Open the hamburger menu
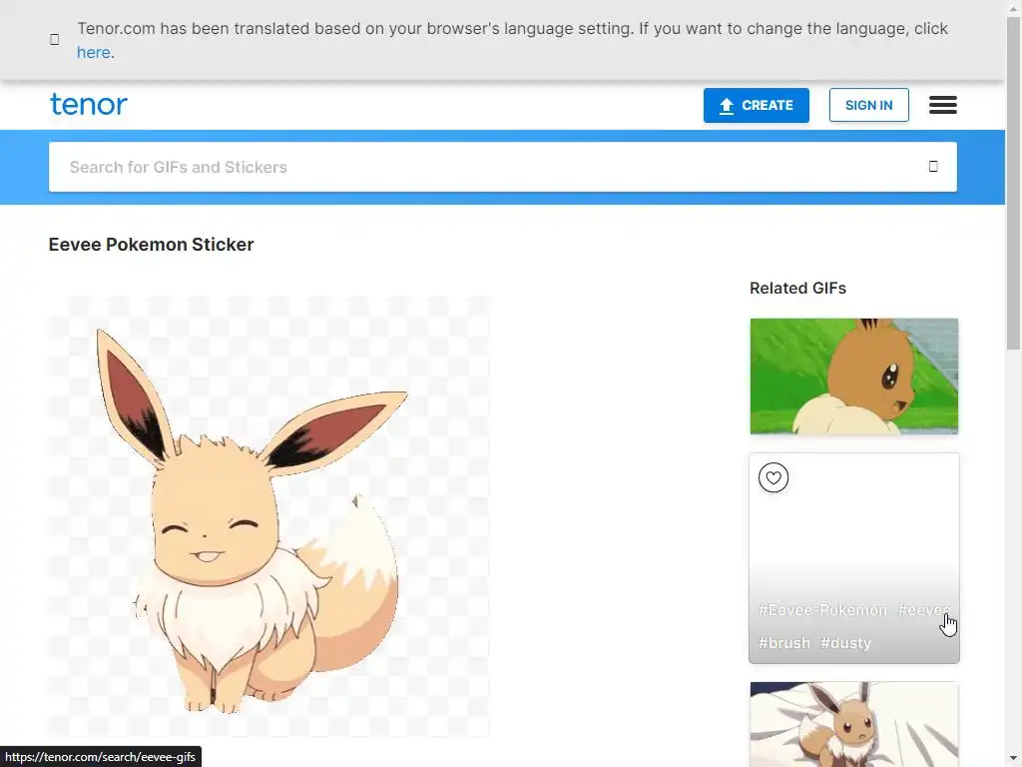Screen dimensions: 1022x767 pos(942,105)
